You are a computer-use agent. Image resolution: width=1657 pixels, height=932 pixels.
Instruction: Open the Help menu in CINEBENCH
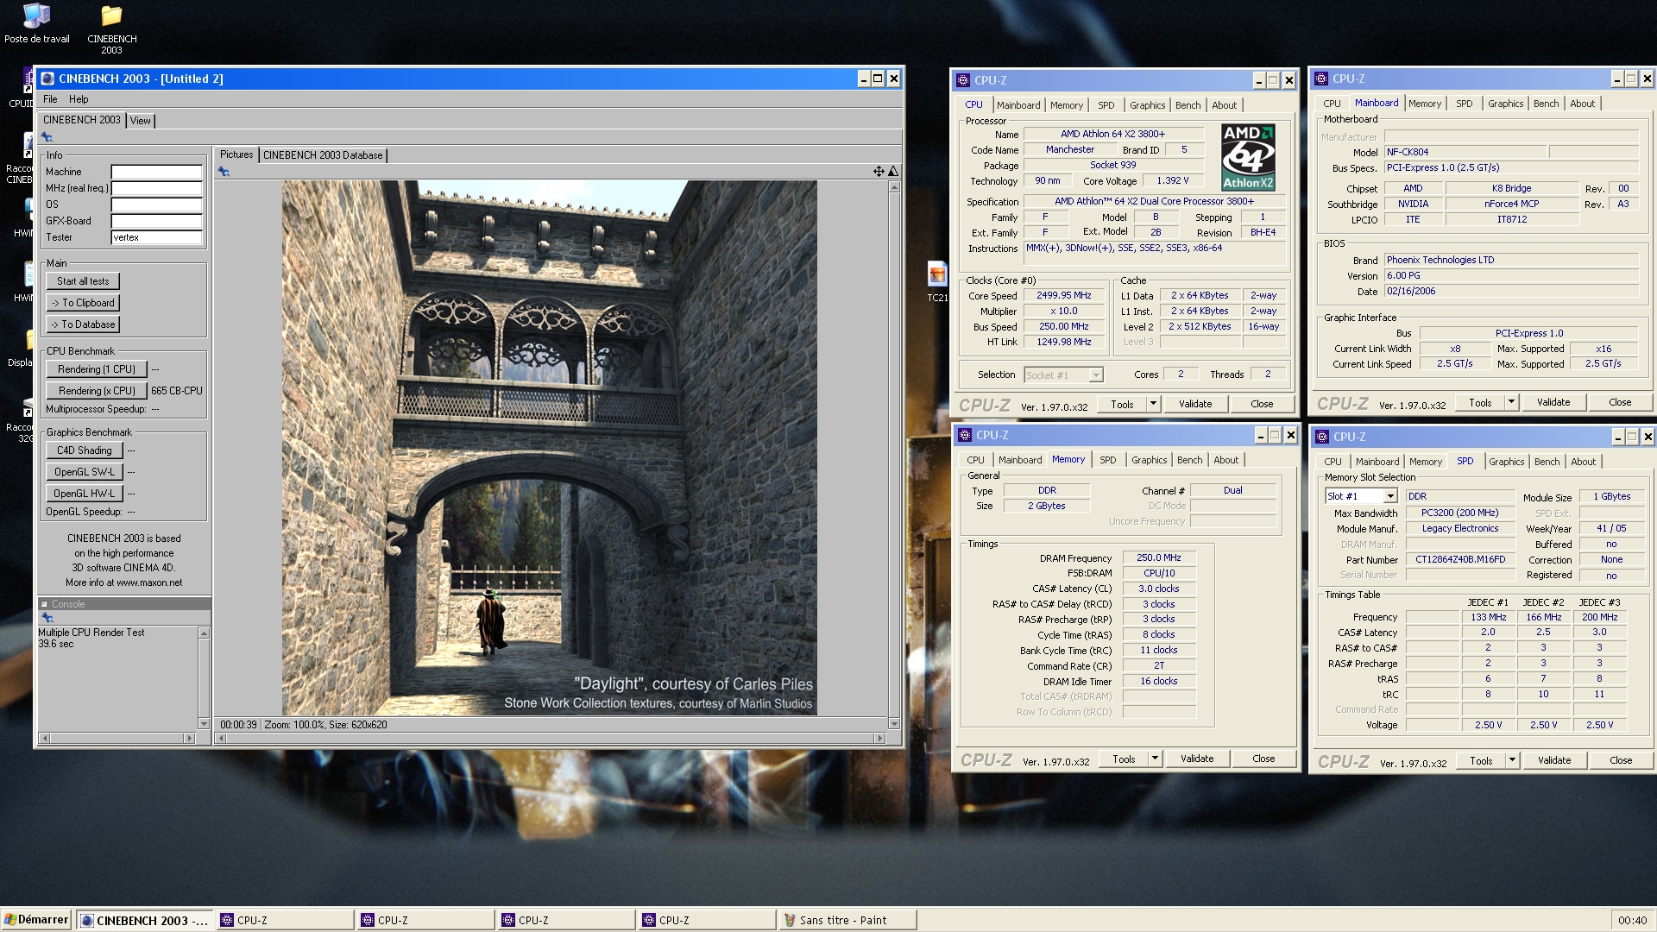pos(79,99)
